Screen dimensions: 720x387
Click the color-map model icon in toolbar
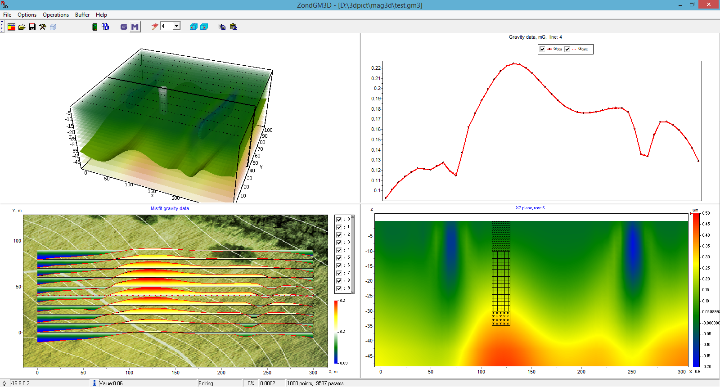click(11, 27)
